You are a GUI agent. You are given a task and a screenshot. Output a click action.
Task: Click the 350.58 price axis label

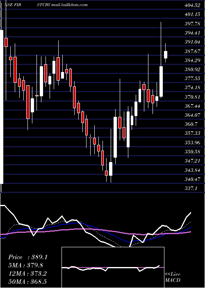192,152
